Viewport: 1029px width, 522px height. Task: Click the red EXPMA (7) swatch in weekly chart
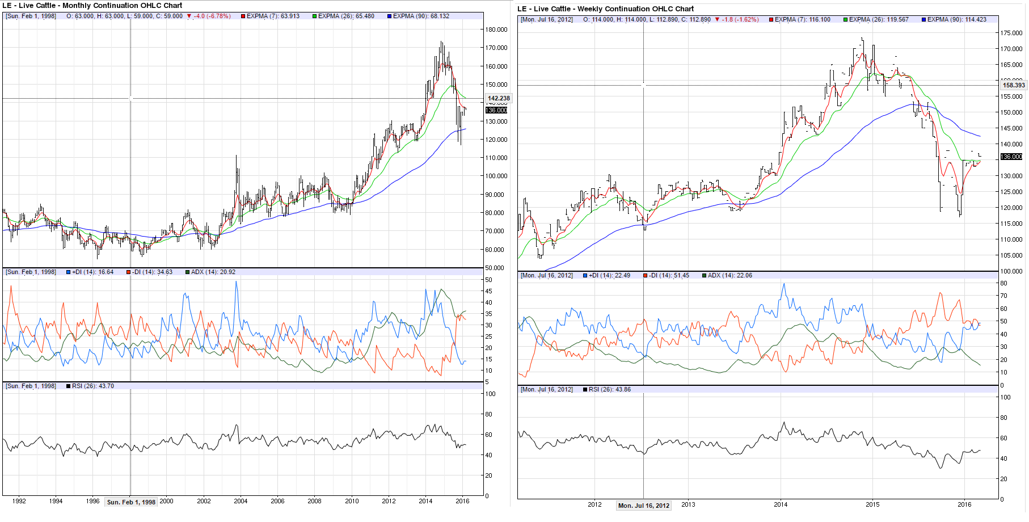771,20
